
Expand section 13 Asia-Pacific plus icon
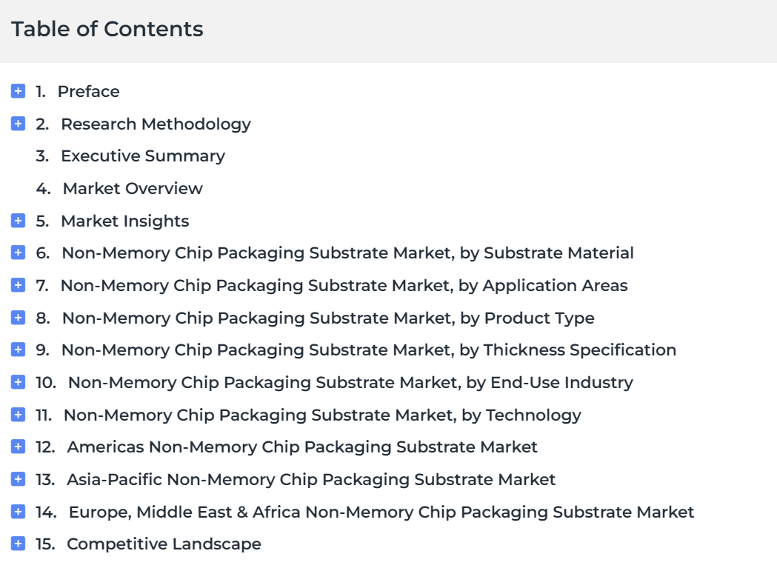coord(18,479)
